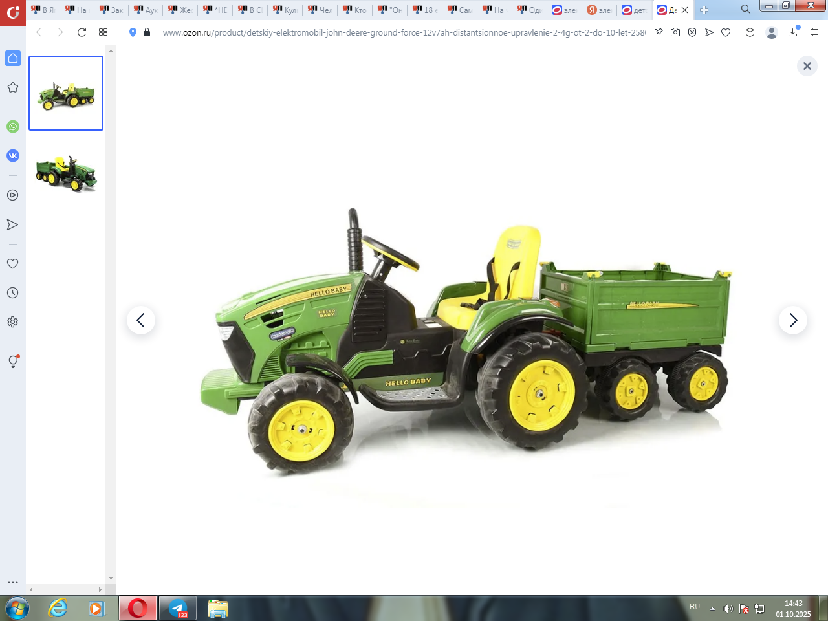The image size is (828, 621).
Task: Open My Flow in the sidebar
Action: pyautogui.click(x=13, y=224)
